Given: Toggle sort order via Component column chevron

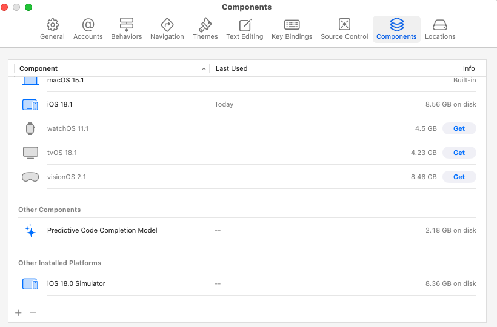Looking at the screenshot, I should pos(204,69).
